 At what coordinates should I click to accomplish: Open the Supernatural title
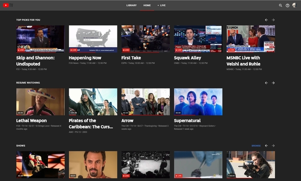[187, 121]
